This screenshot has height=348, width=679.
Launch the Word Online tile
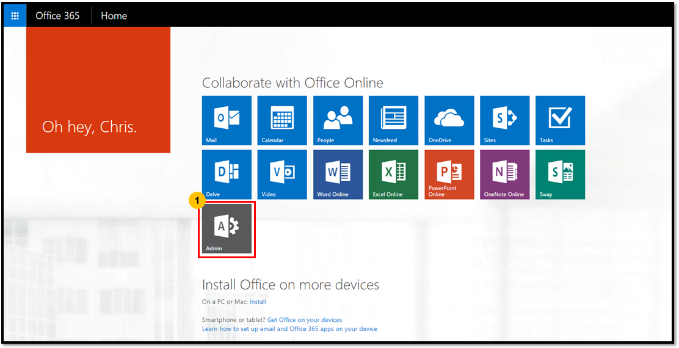click(338, 175)
